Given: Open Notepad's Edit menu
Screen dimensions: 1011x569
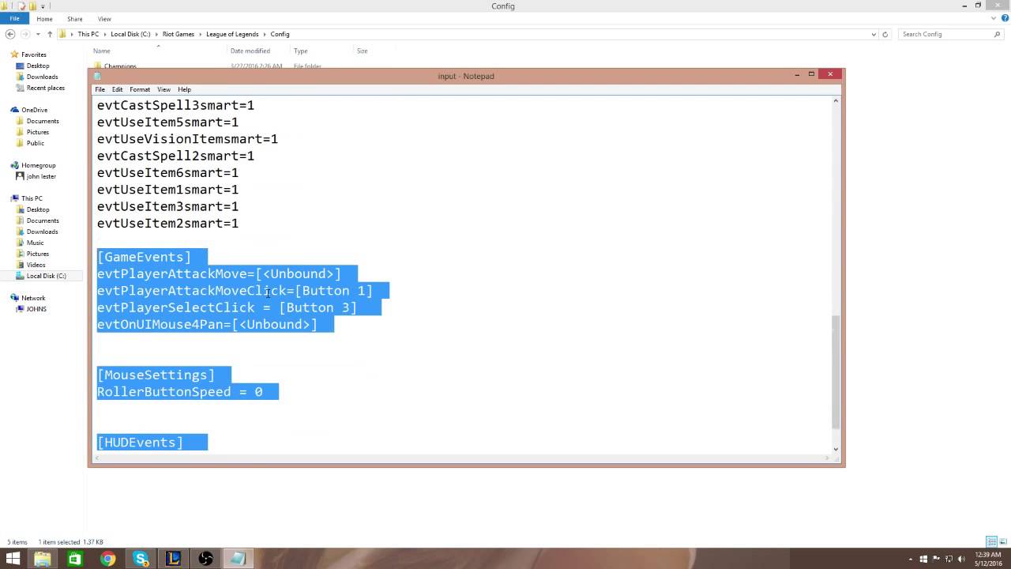Looking at the screenshot, I should click(117, 89).
